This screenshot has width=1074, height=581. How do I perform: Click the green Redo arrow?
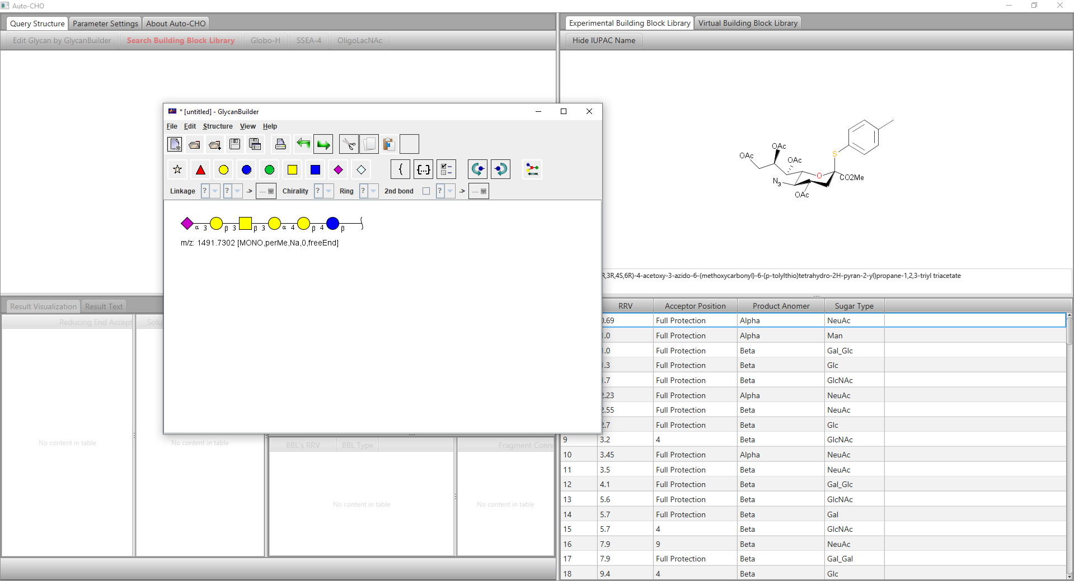pos(323,145)
